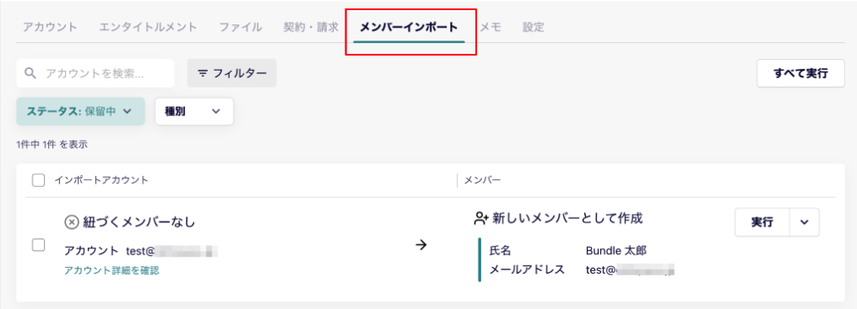Click the magnifier search icon
Viewport: 857px width, 309px height.
[x=31, y=73]
